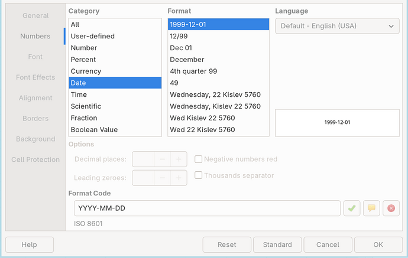Select the 4th quarter 99 format
This screenshot has height=258, width=408.
pos(194,71)
